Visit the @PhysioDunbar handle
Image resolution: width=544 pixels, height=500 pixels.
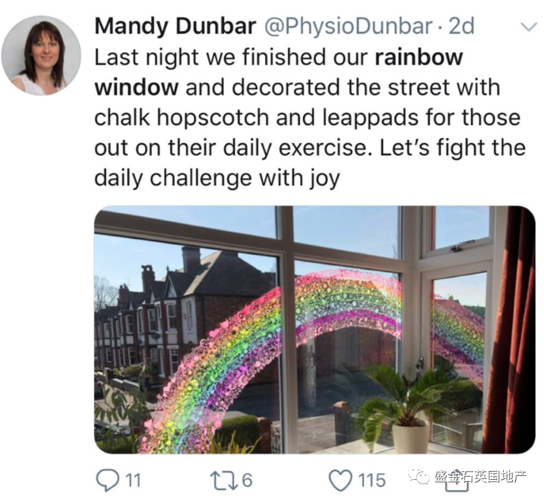[x=348, y=27]
